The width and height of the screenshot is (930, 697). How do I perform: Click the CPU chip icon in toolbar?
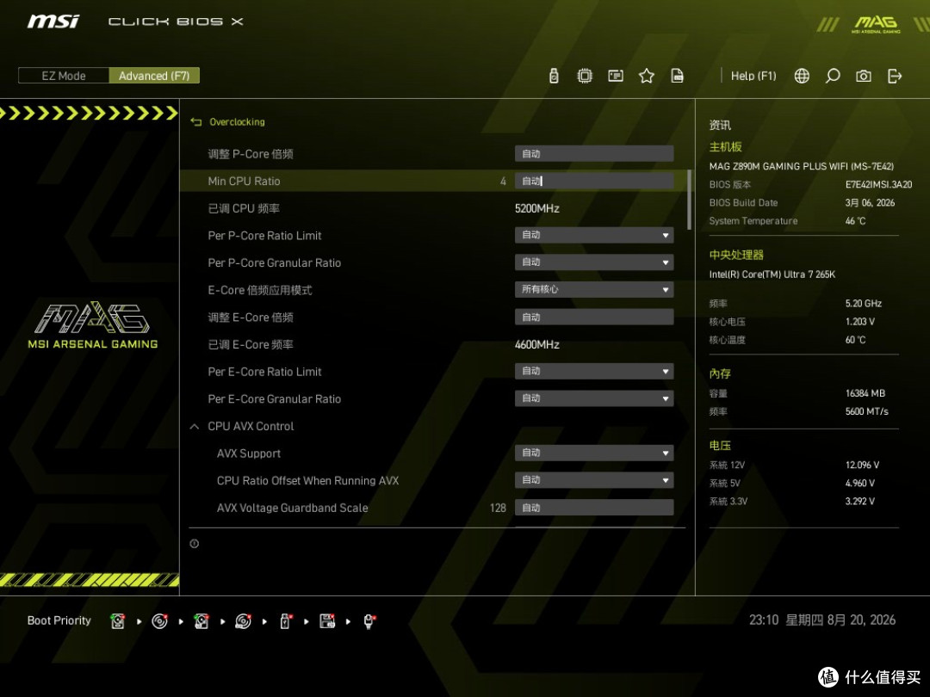[x=584, y=76]
